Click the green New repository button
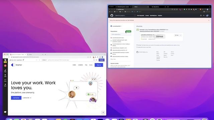The width and height of the screenshot is (214, 120). [128, 31]
